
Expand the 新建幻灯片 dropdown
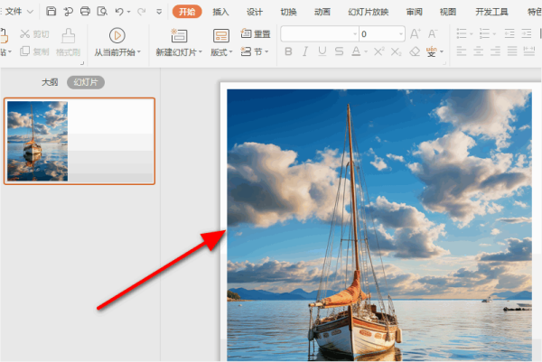(x=201, y=52)
